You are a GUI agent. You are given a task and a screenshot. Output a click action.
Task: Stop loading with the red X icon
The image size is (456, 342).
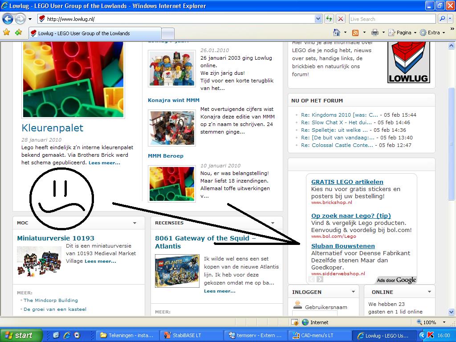click(x=340, y=19)
